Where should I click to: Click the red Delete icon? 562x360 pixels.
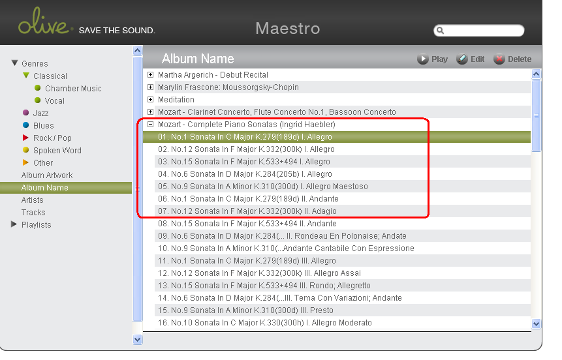499,59
